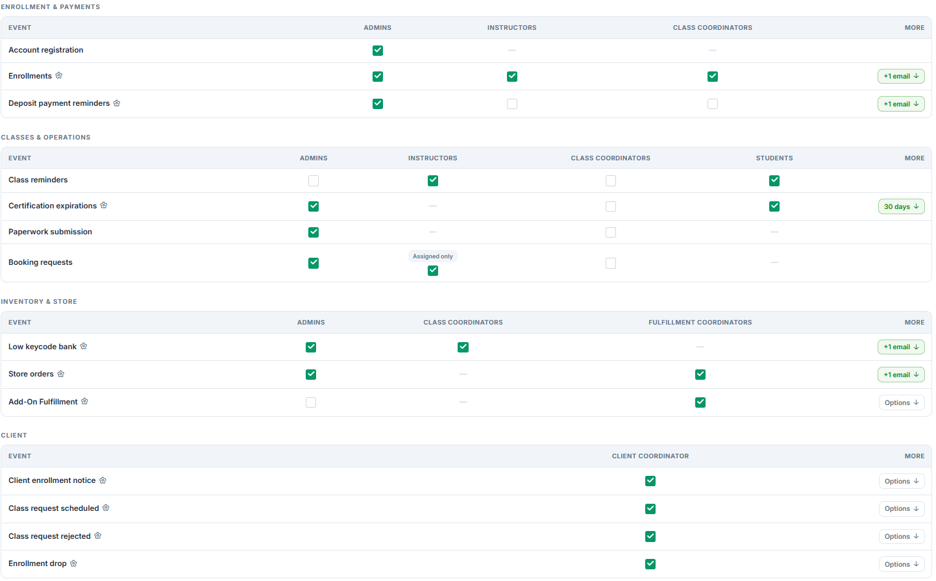Viewport: 936px width, 581px height.
Task: Click the Class reminders event label
Action: [x=38, y=180]
